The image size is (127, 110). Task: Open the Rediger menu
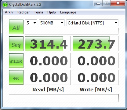click(24, 12)
